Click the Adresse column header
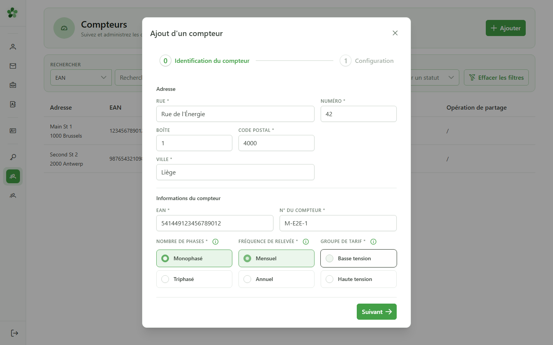This screenshot has width=553, height=345. 61,107
